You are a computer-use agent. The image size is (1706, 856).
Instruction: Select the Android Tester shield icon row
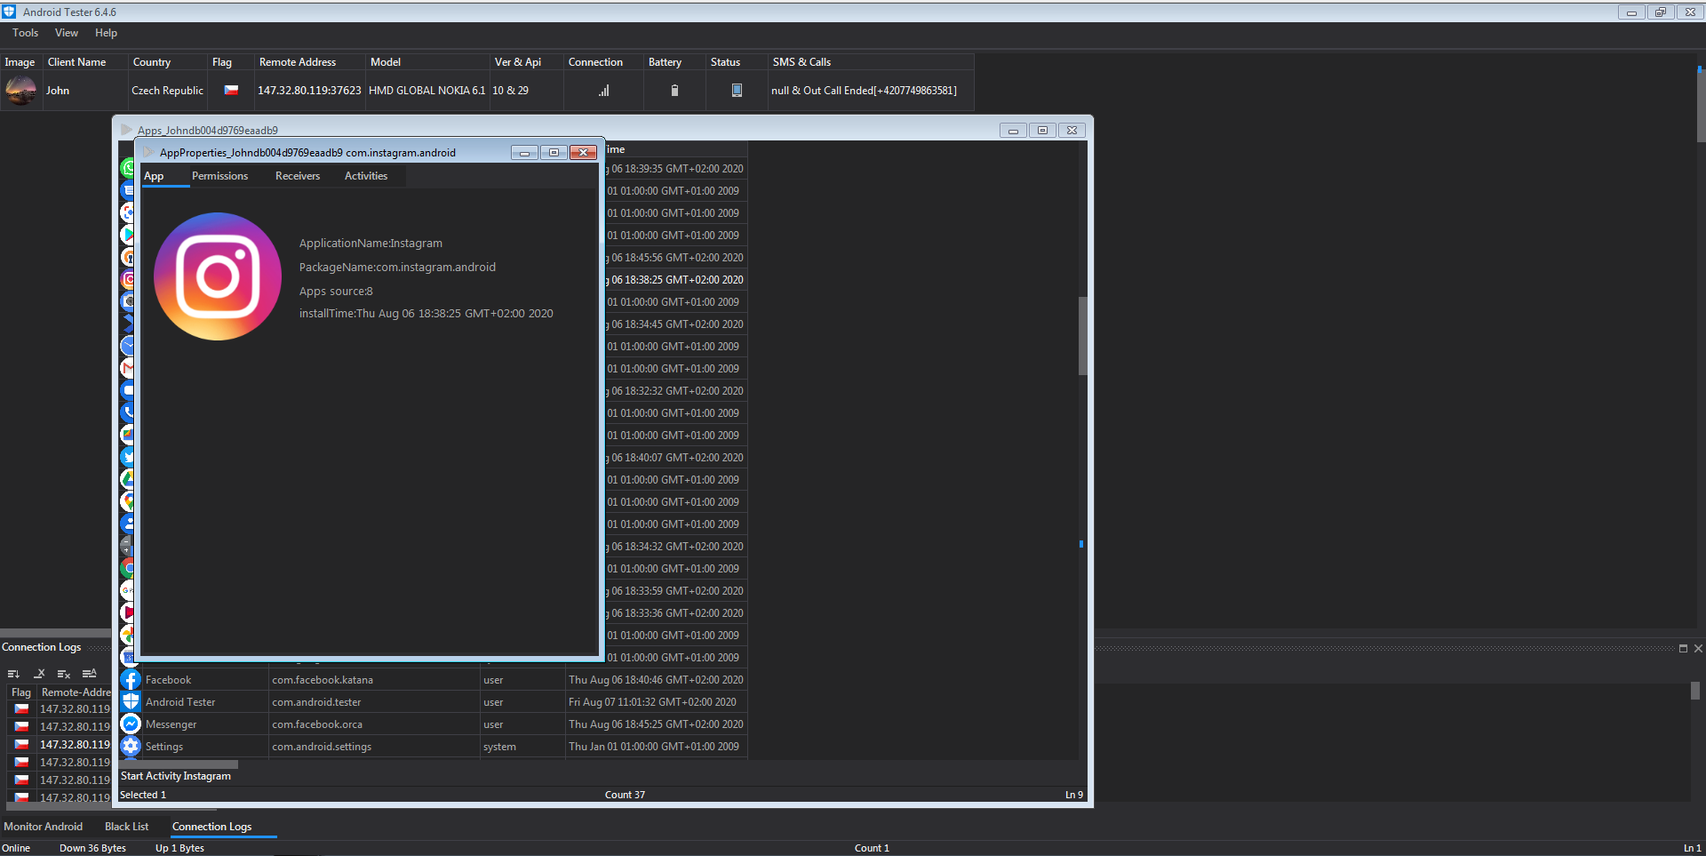click(x=131, y=702)
